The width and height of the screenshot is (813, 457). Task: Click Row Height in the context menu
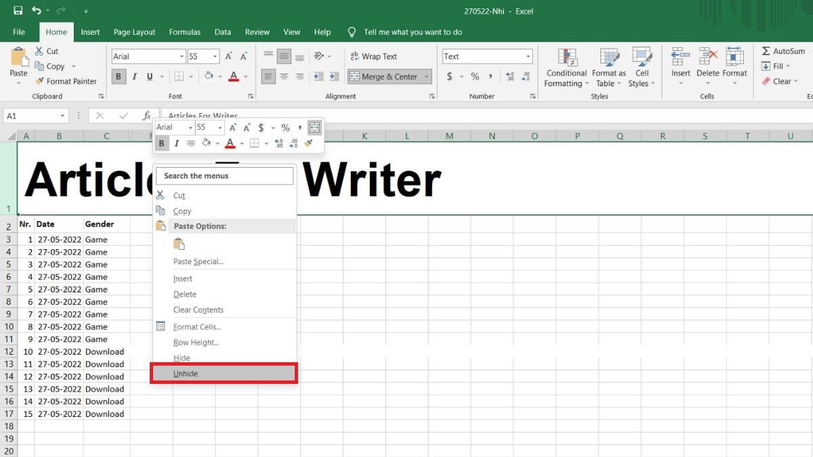coord(196,343)
